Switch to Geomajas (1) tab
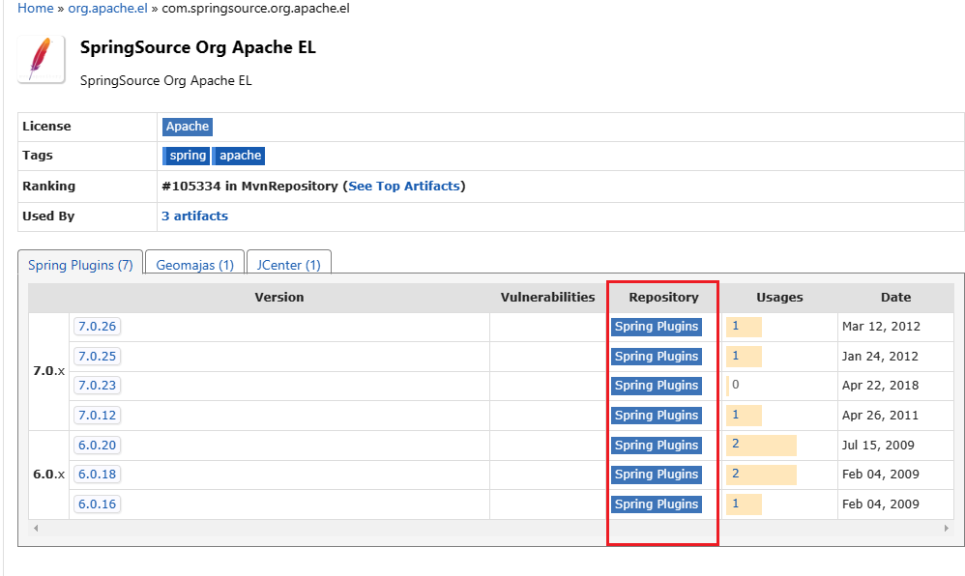This screenshot has height=576, width=965. pos(195,265)
